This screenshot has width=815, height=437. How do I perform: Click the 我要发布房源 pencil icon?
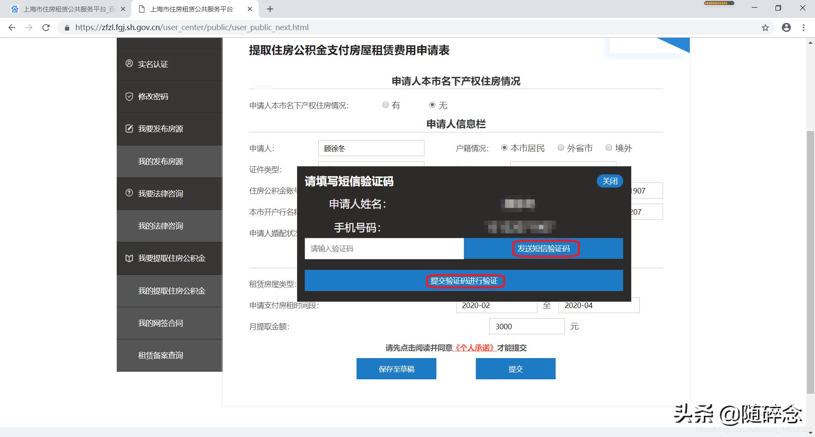[129, 129]
